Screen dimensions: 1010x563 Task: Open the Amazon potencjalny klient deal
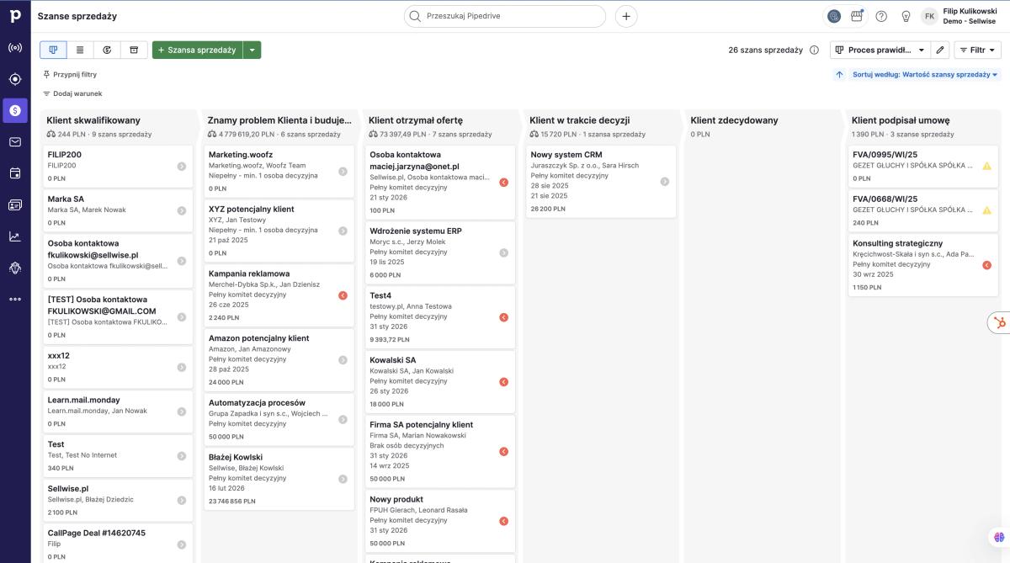click(279, 359)
